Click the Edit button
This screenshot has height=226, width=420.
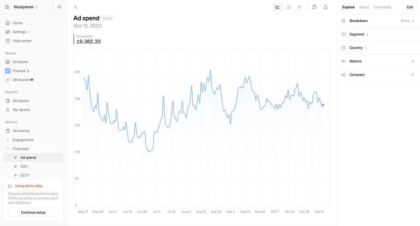(x=410, y=7)
